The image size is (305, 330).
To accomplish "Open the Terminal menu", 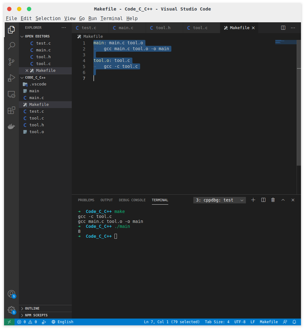I will point(111,19).
